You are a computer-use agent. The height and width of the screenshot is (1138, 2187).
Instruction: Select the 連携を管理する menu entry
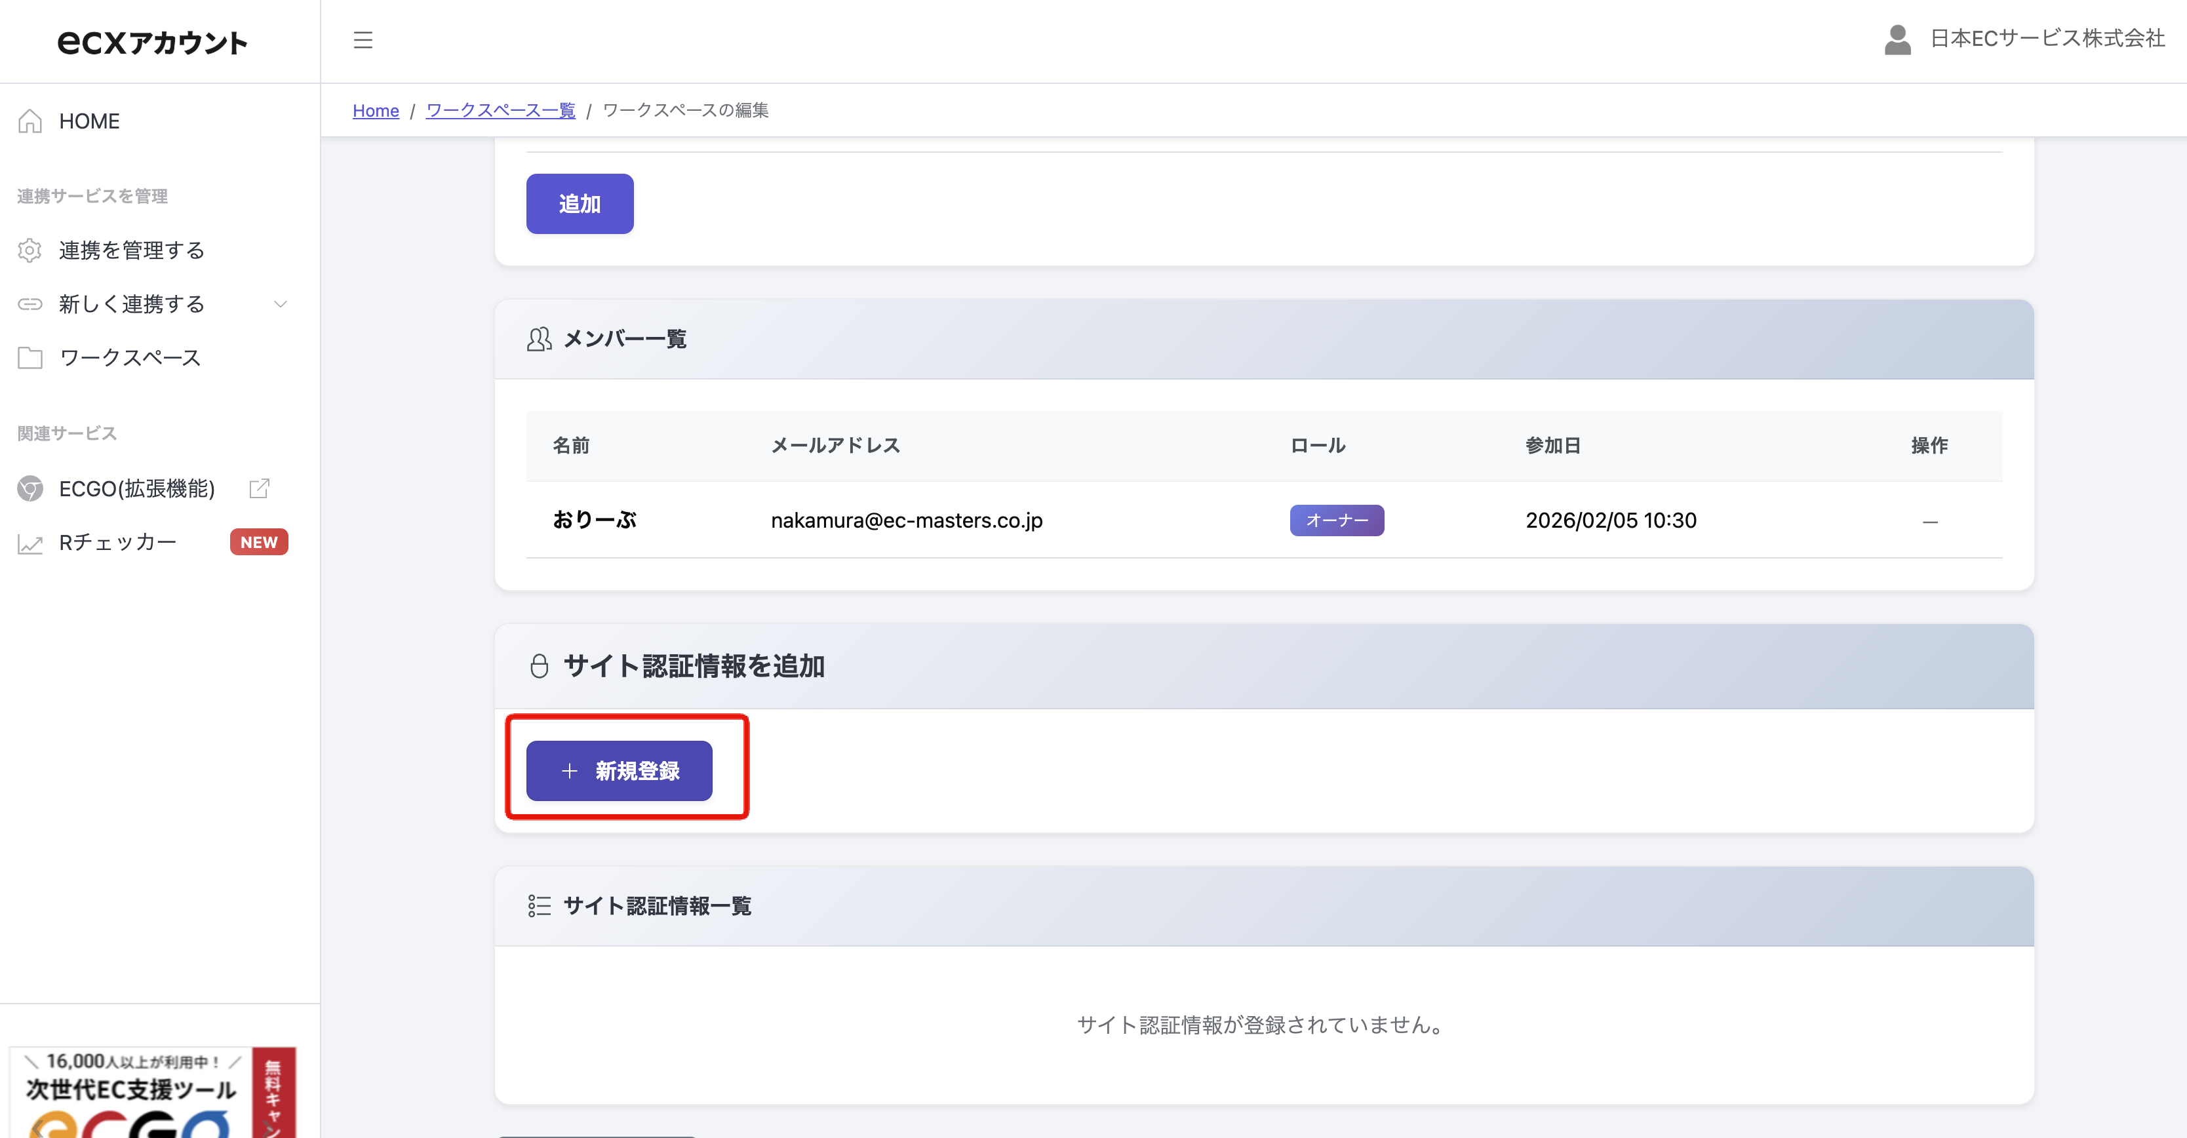(130, 250)
